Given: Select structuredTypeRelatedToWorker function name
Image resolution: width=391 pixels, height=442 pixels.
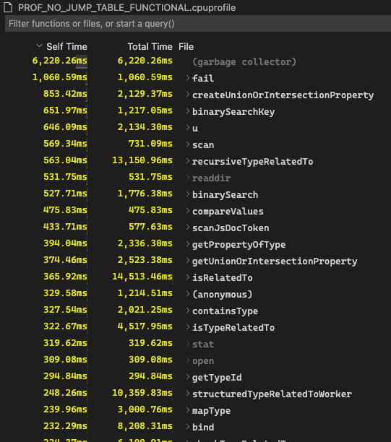Looking at the screenshot, I should point(272,394).
